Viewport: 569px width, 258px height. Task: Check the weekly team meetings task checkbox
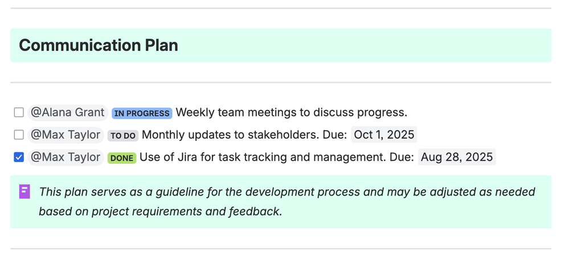[x=19, y=113]
